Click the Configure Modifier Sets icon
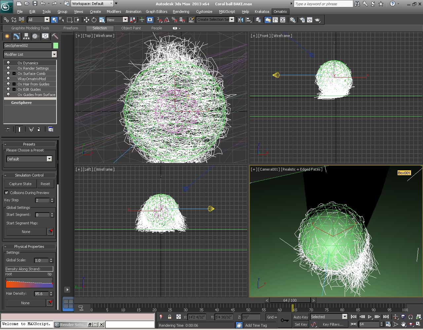 coord(51,129)
